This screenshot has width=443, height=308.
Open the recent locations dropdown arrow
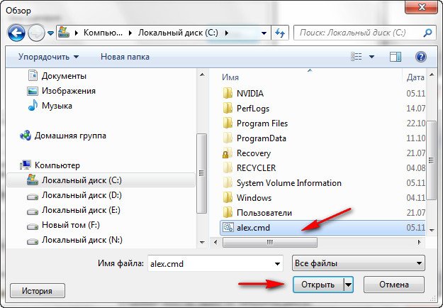pyautogui.click(x=50, y=33)
